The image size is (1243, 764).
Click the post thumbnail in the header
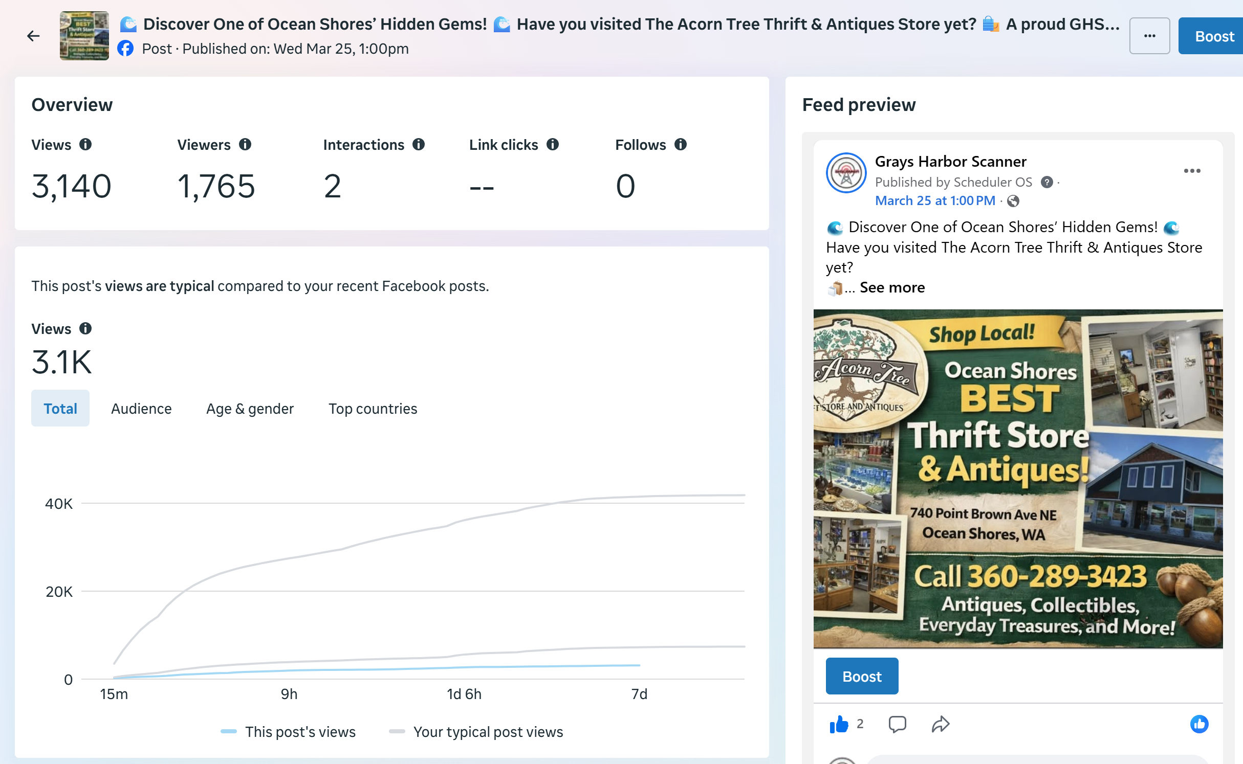[84, 36]
